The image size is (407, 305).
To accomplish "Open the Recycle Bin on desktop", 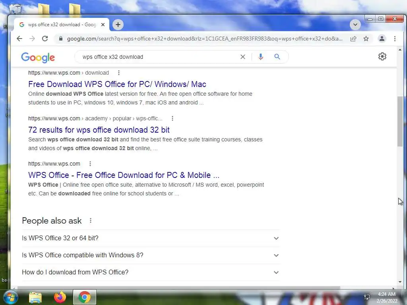I will [15, 8].
